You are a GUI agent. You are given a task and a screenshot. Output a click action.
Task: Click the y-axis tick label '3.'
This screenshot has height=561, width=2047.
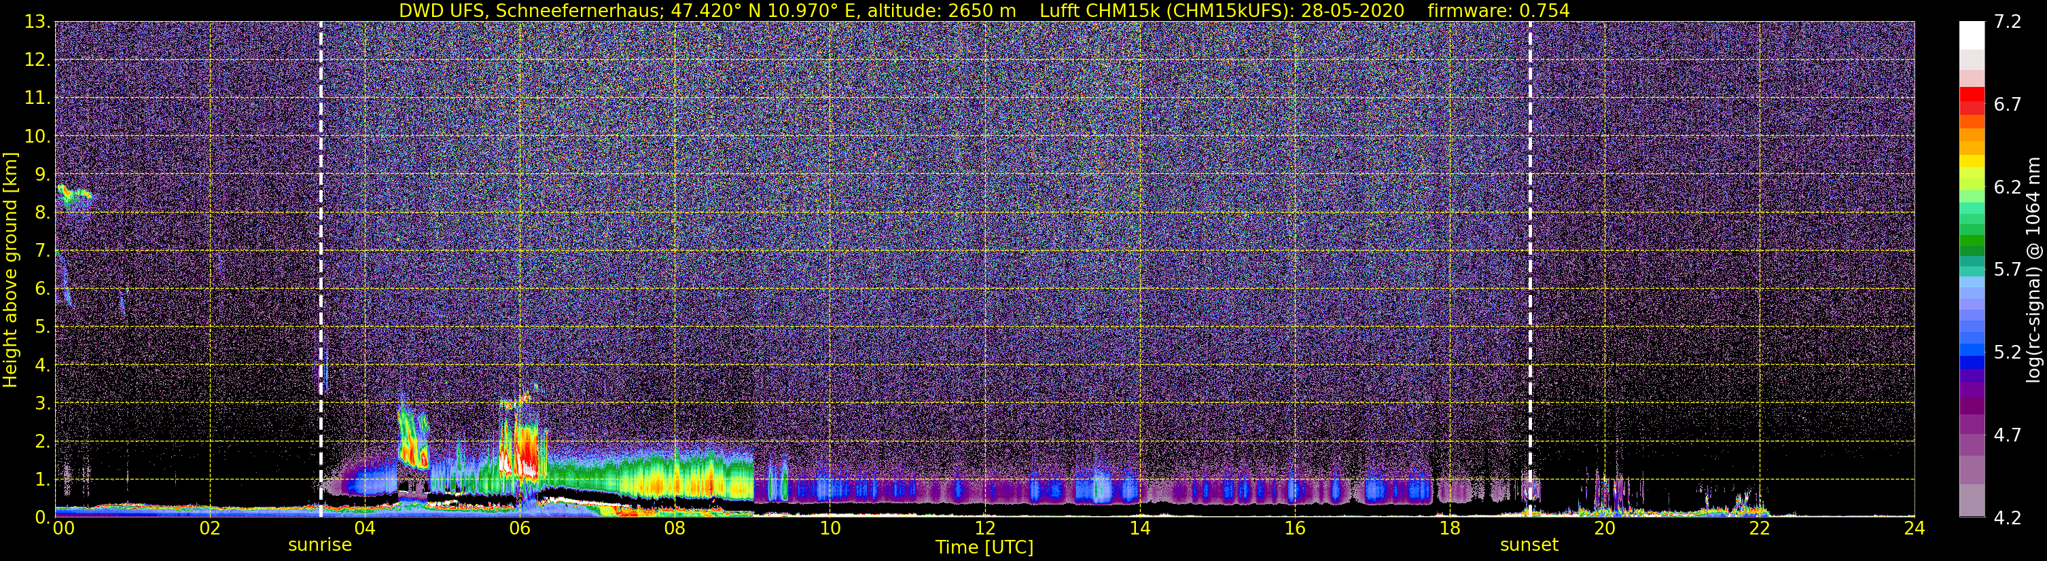[x=43, y=403]
